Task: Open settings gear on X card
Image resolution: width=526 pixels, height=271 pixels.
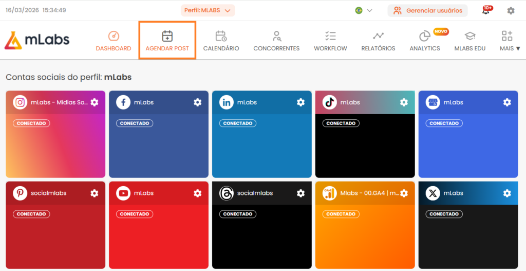Action: click(507, 193)
